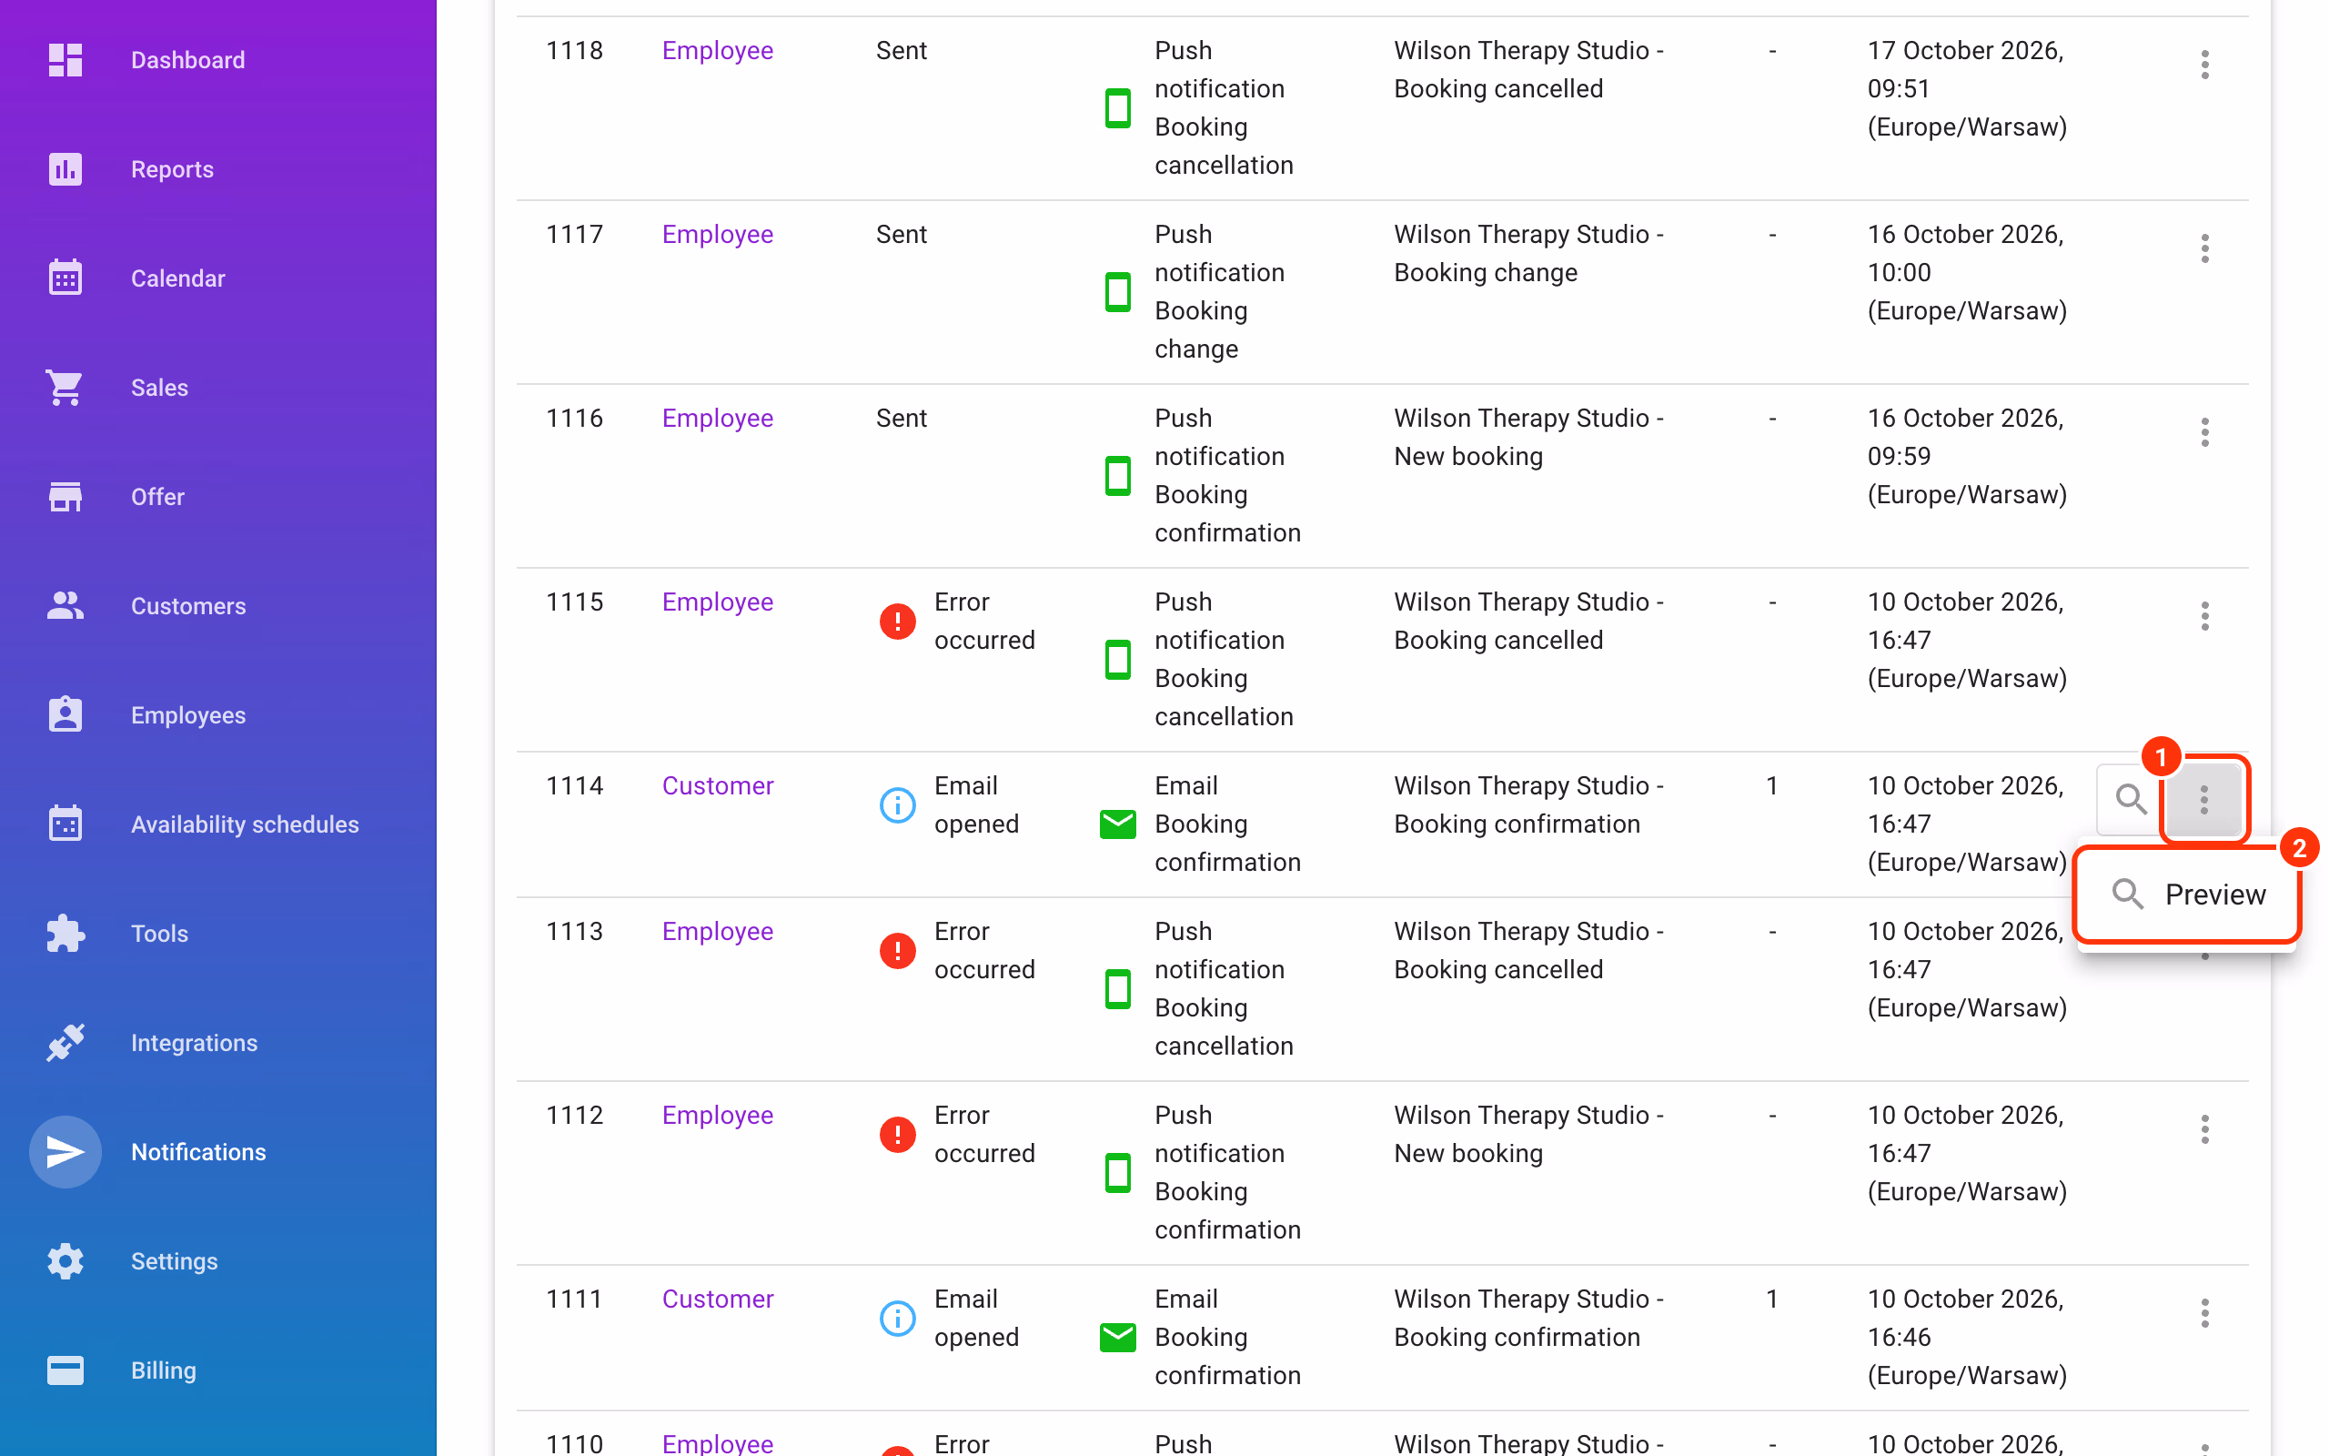Go to Integrations menu label
This screenshot has height=1456, width=2329.
pyautogui.click(x=195, y=1043)
